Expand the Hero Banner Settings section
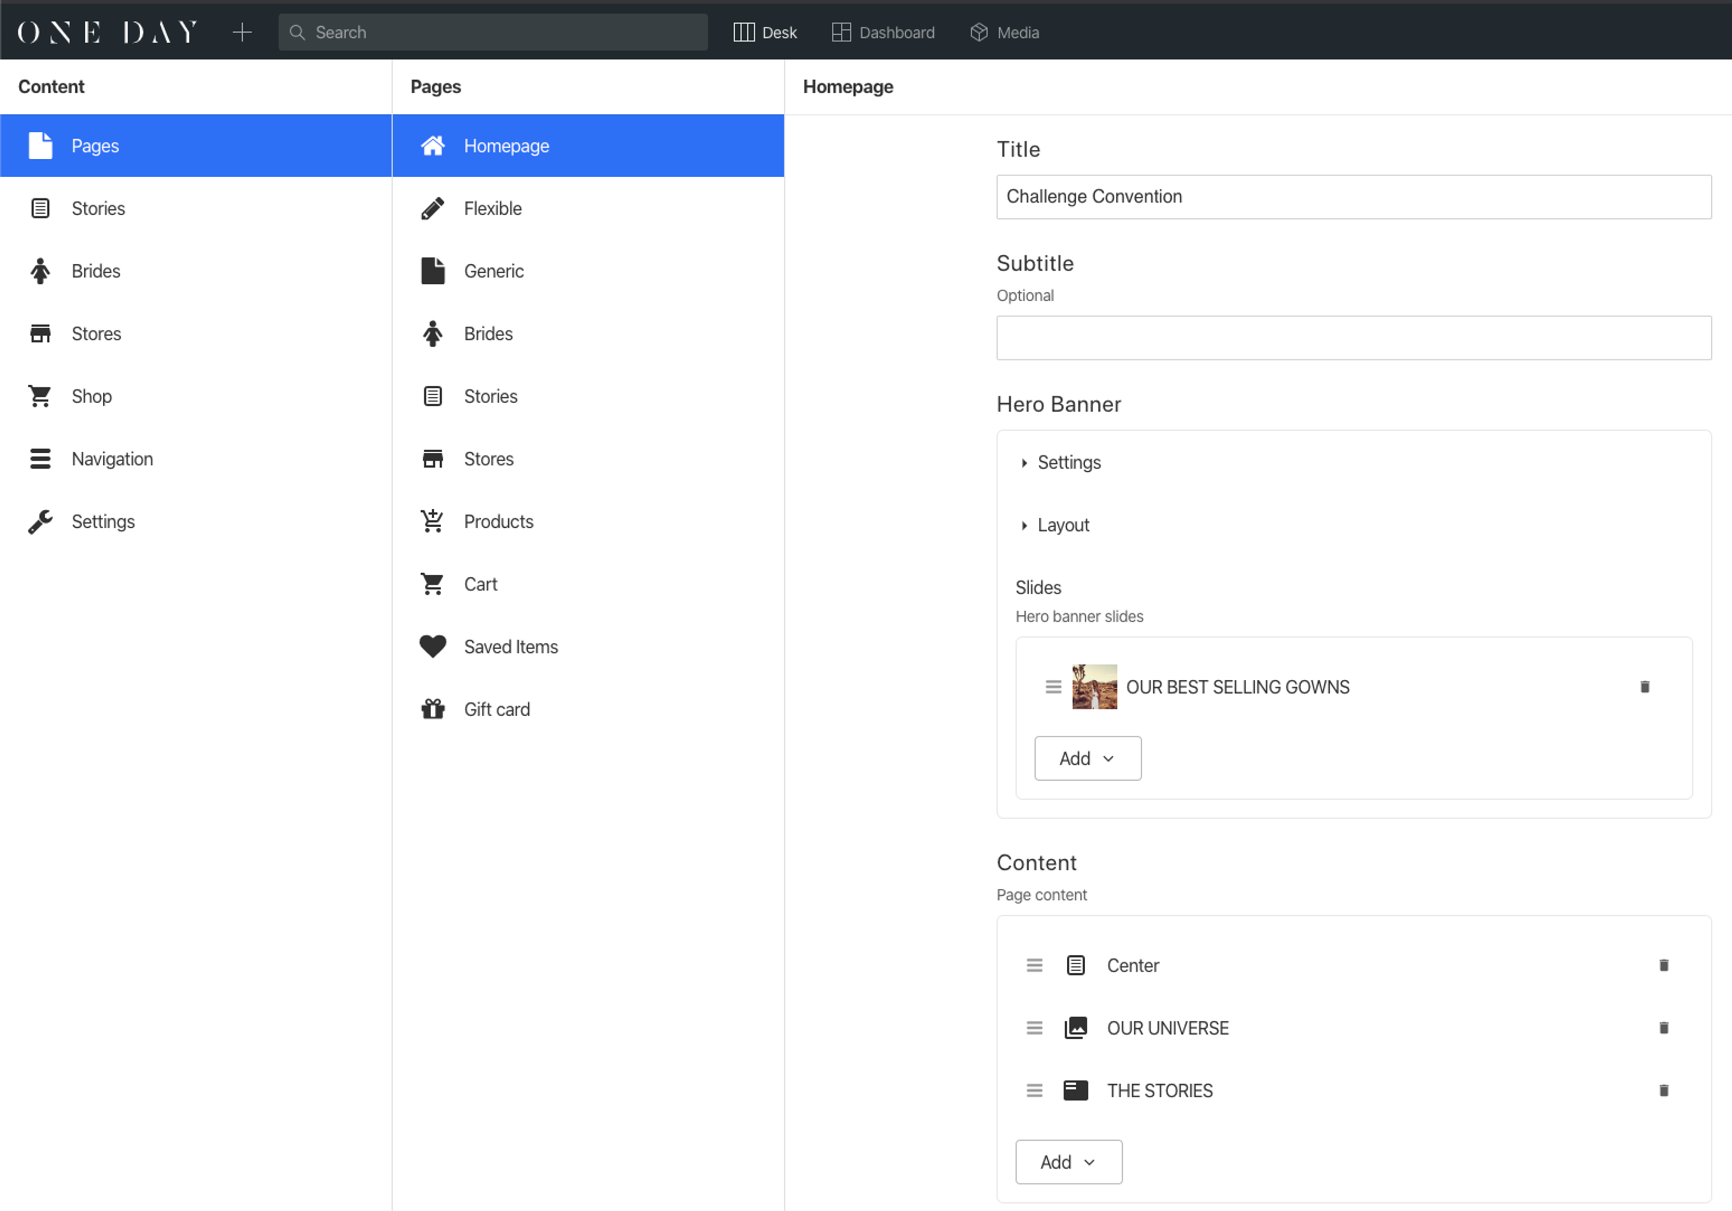The image size is (1732, 1211). (1068, 462)
